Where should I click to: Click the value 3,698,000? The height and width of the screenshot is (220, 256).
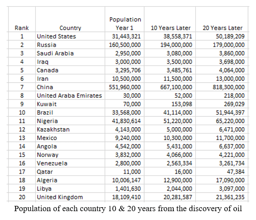point(232,62)
